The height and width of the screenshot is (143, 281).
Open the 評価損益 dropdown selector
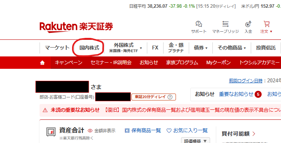pyautogui.click(x=195, y=141)
